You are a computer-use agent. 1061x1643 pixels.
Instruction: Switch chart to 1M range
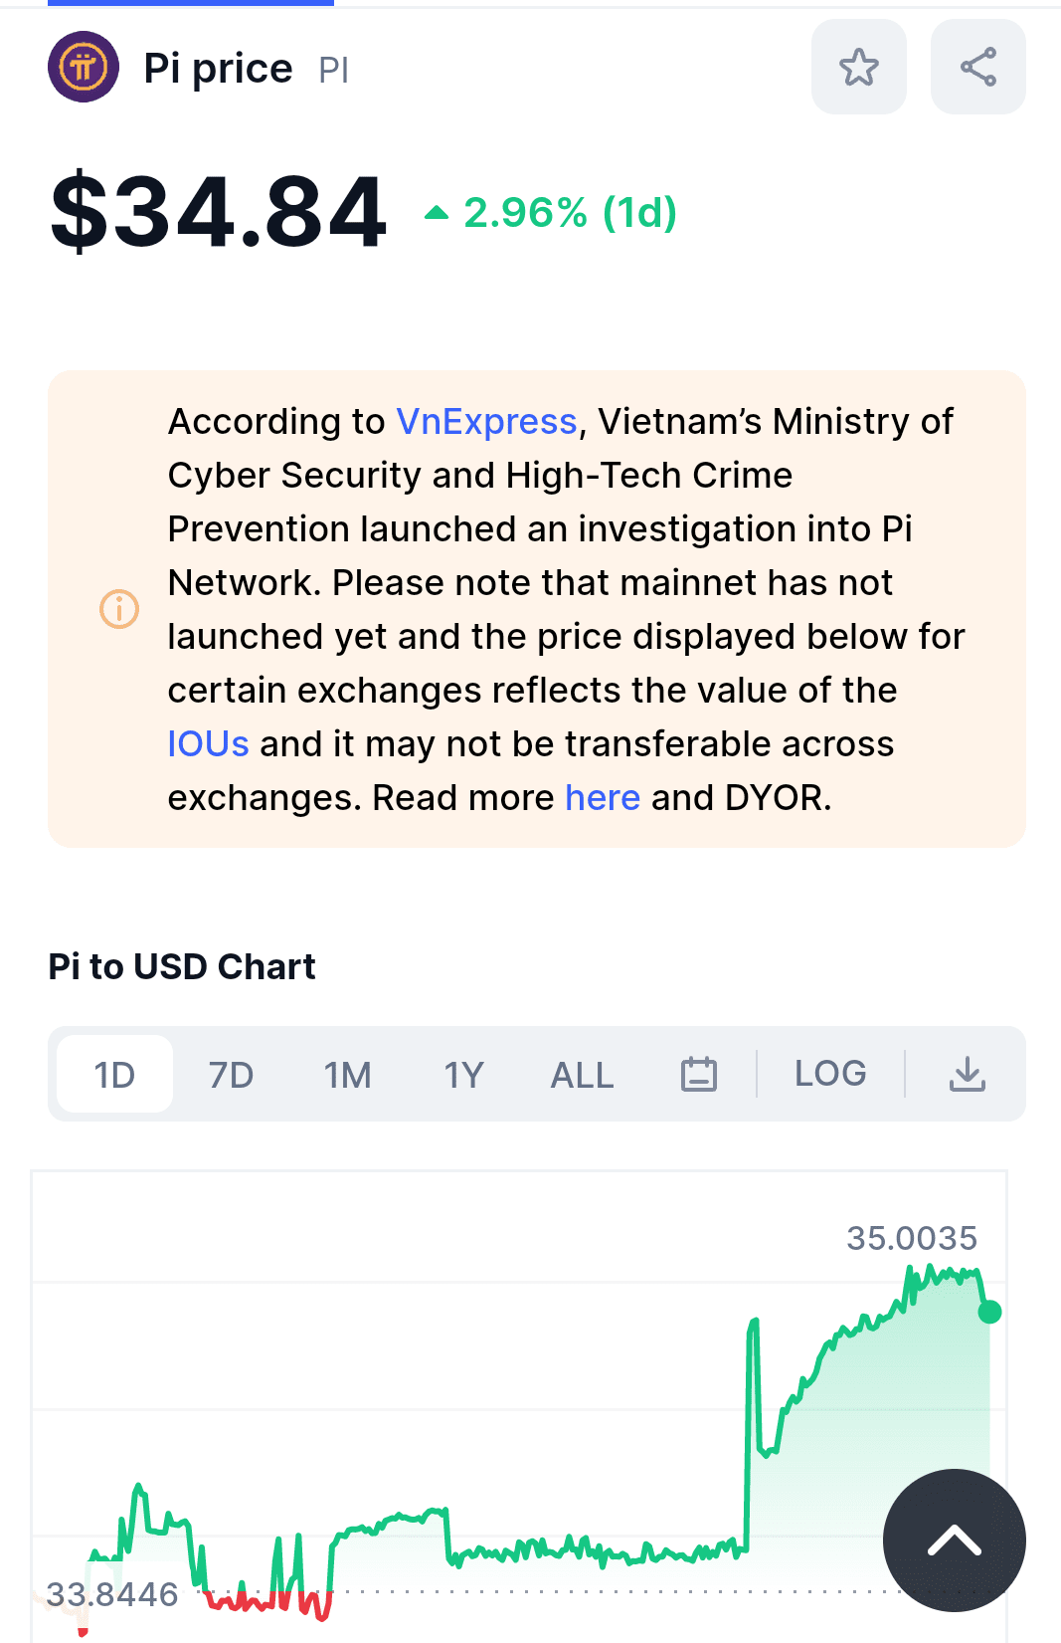tap(347, 1075)
